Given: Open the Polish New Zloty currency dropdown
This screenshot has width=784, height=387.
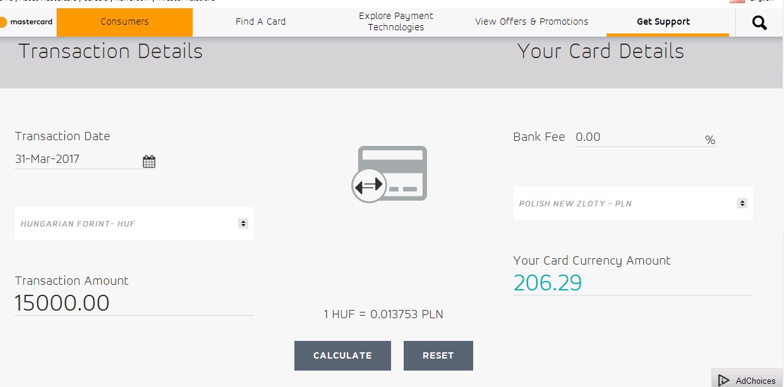Looking at the screenshot, I should click(633, 203).
